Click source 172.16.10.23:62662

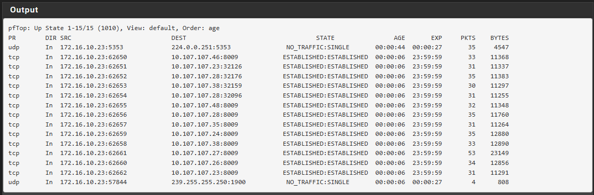93,173
